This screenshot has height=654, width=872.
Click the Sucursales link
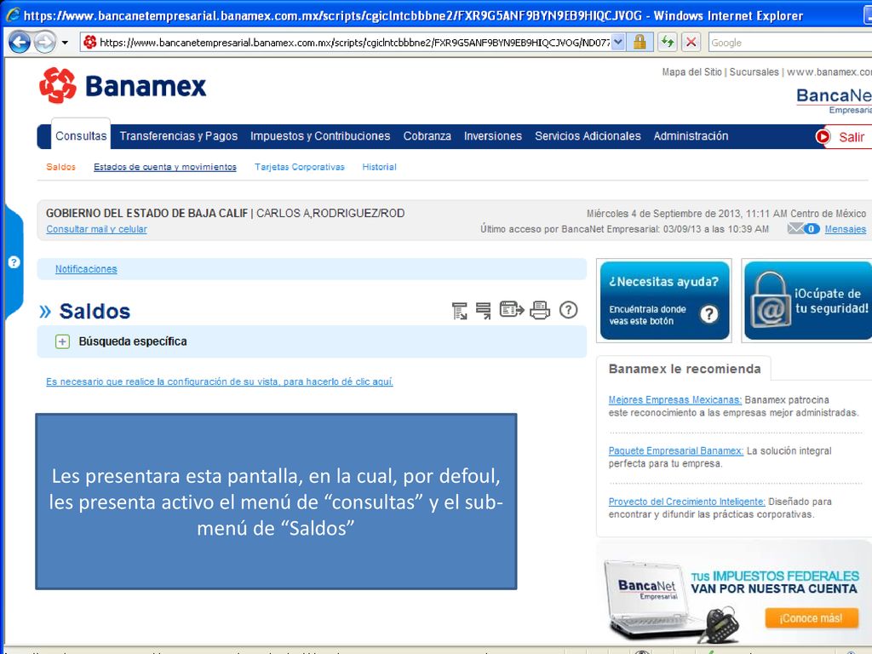tap(754, 72)
